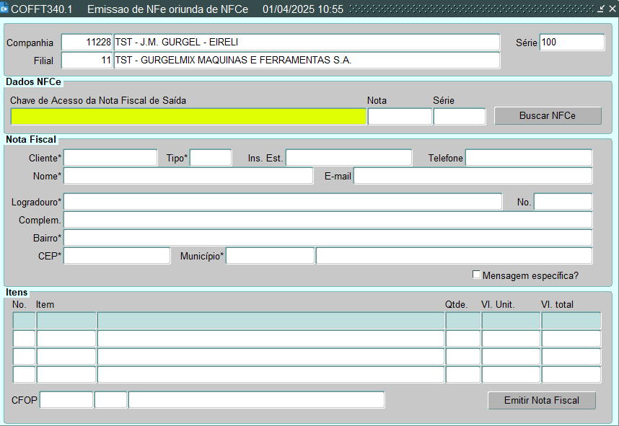Screen dimensions: 619x426
Task: Click the top Série field showing 100
Action: (x=571, y=43)
